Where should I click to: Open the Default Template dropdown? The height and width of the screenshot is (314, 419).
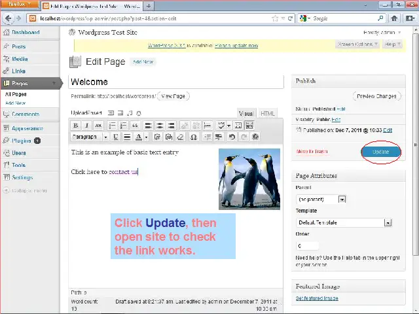(x=344, y=222)
